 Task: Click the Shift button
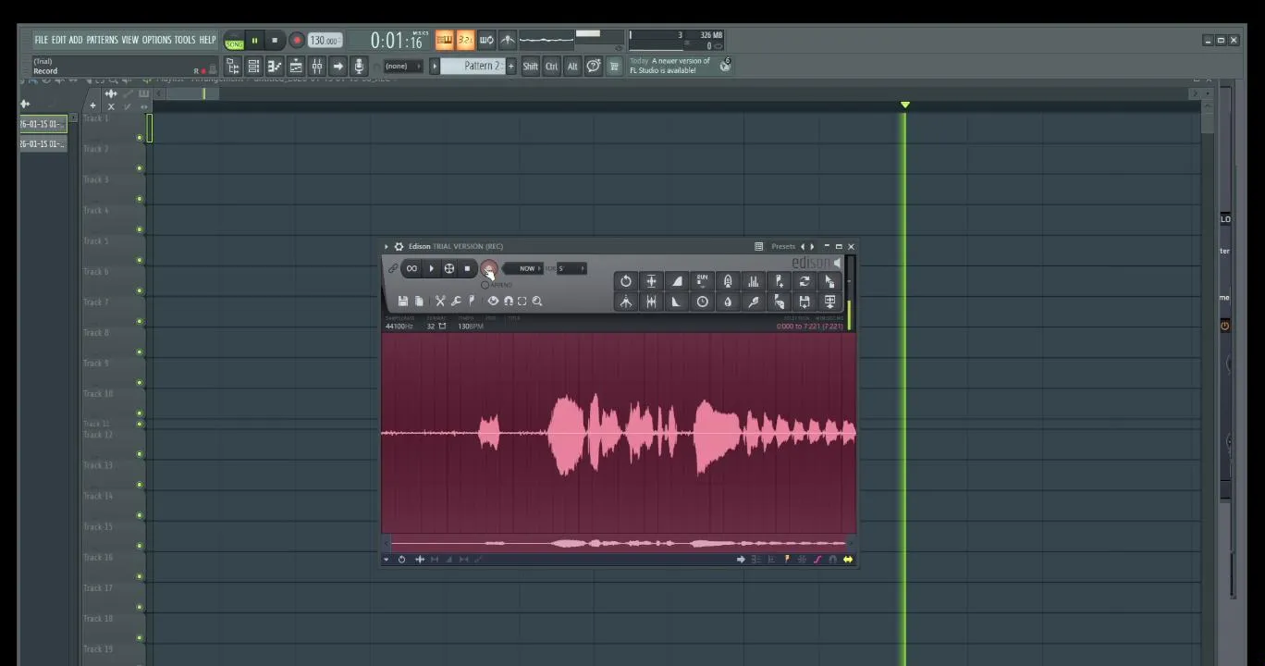[x=530, y=66]
